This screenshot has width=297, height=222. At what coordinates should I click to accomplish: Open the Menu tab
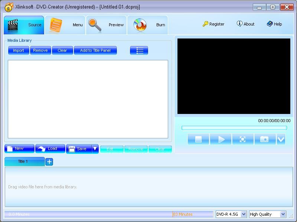[65, 25]
